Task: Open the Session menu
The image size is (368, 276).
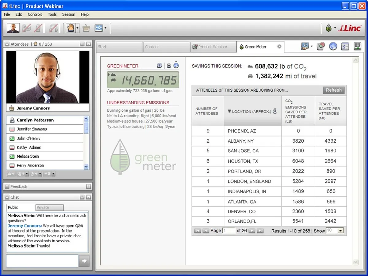Action: pos(69,14)
